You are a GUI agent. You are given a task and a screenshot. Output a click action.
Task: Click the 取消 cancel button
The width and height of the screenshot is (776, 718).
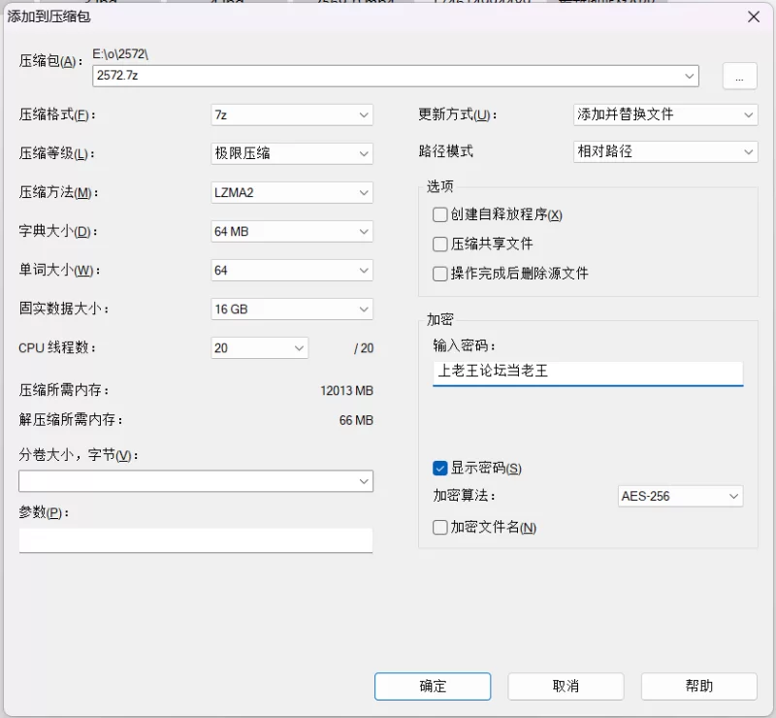[x=566, y=686]
